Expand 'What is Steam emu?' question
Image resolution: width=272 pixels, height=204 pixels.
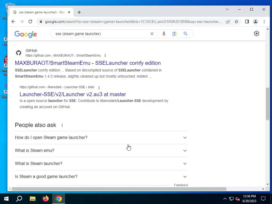pyautogui.click(x=101, y=151)
